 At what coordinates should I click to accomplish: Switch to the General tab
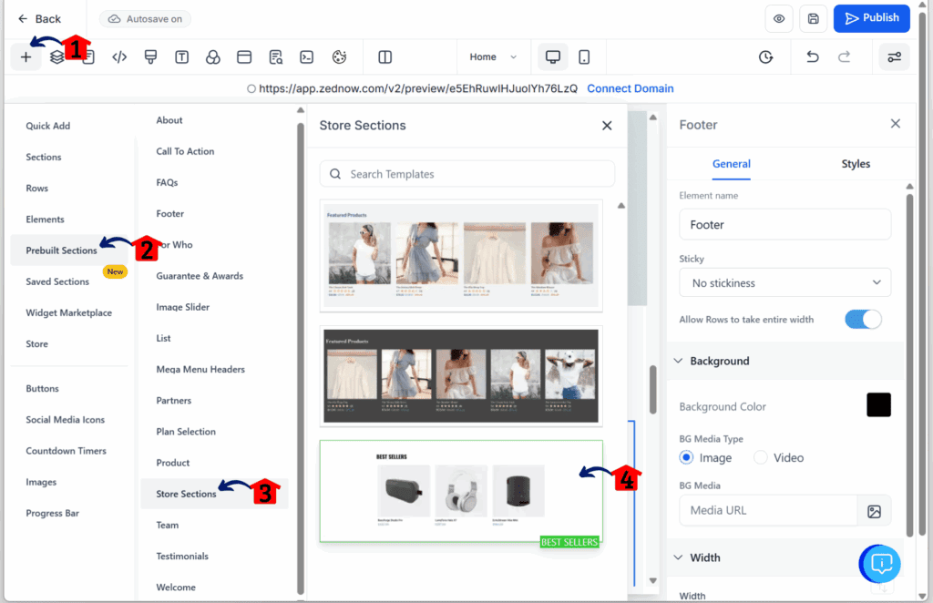point(732,164)
